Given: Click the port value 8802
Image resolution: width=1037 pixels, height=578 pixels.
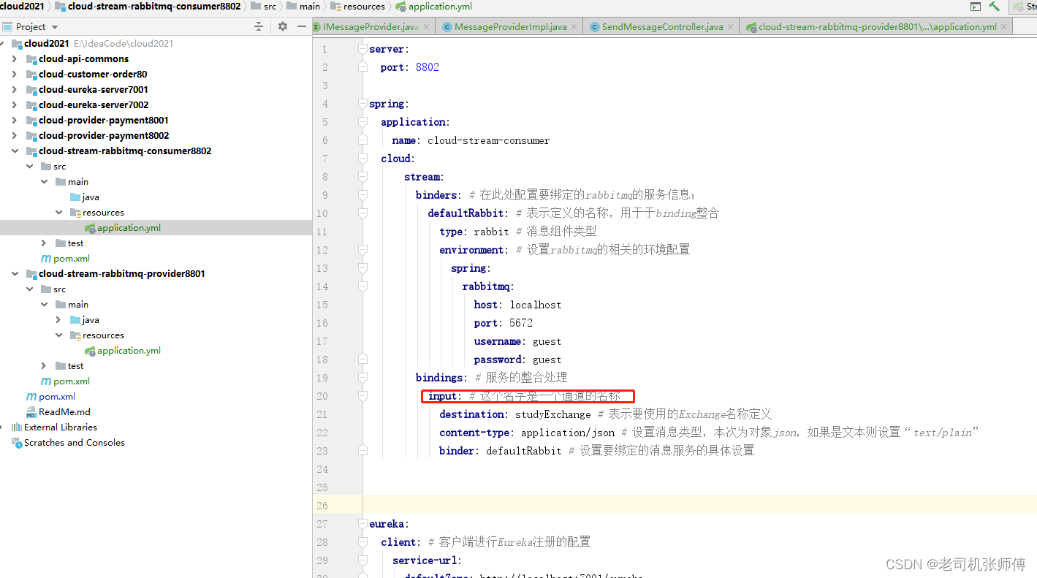Looking at the screenshot, I should 428,67.
